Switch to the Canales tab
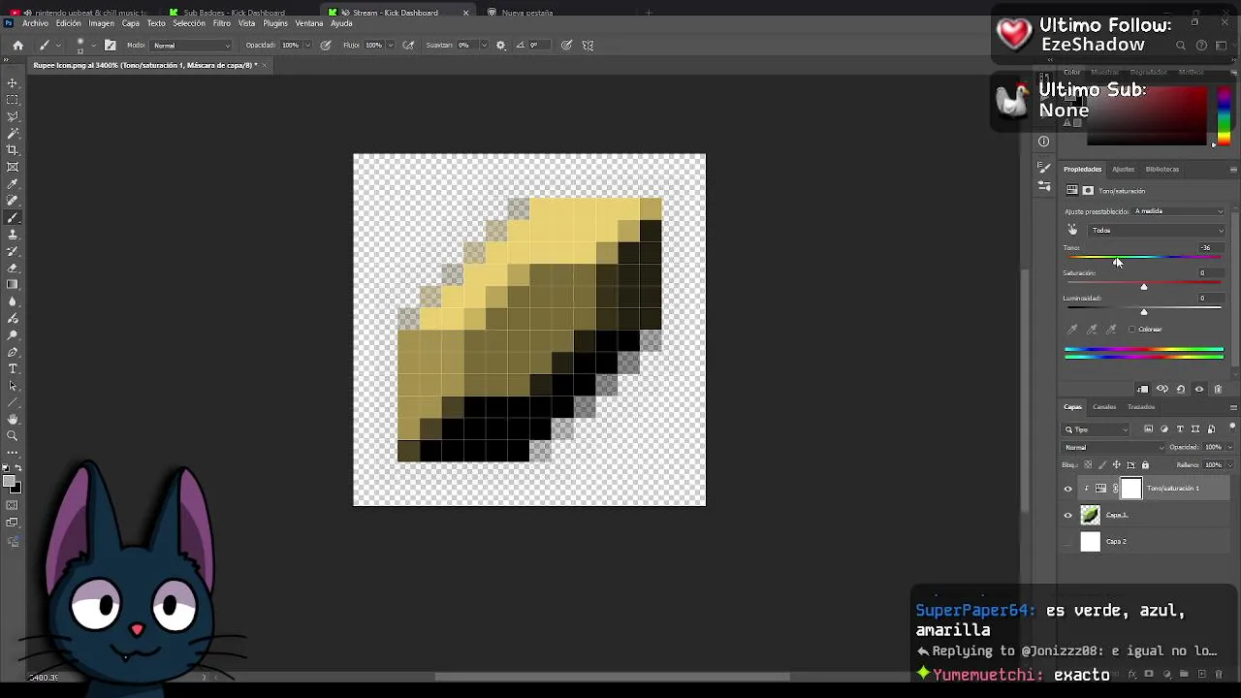The image size is (1241, 698). tap(1104, 407)
